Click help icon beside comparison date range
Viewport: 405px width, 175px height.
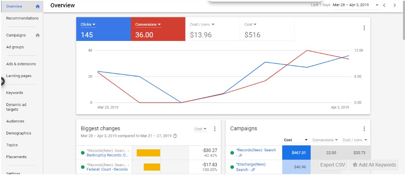coord(175,136)
